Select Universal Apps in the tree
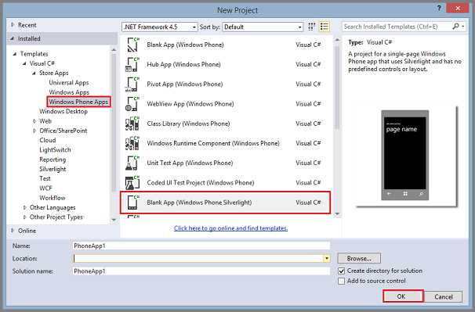 tap(69, 83)
